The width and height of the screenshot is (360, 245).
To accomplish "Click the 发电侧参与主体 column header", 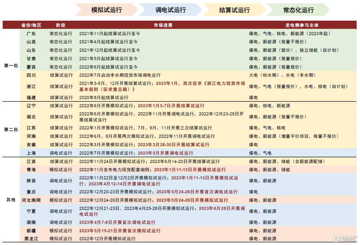I will [x=302, y=25].
